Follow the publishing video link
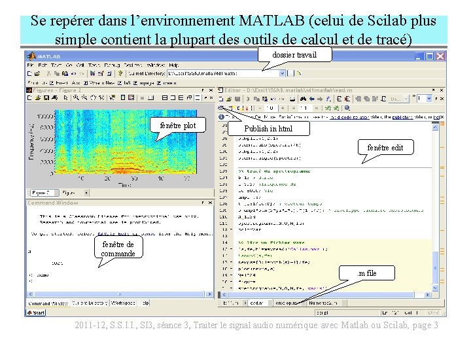The image size is (471, 353). coord(402,117)
